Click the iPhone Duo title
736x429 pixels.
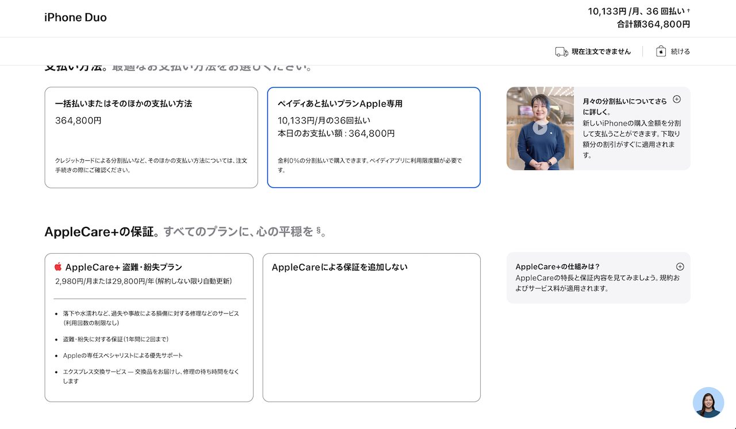(75, 17)
